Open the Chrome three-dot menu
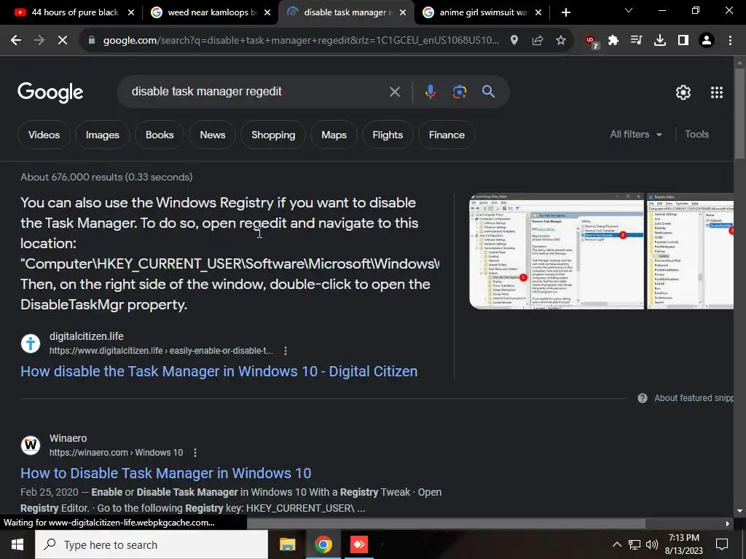 pos(730,41)
